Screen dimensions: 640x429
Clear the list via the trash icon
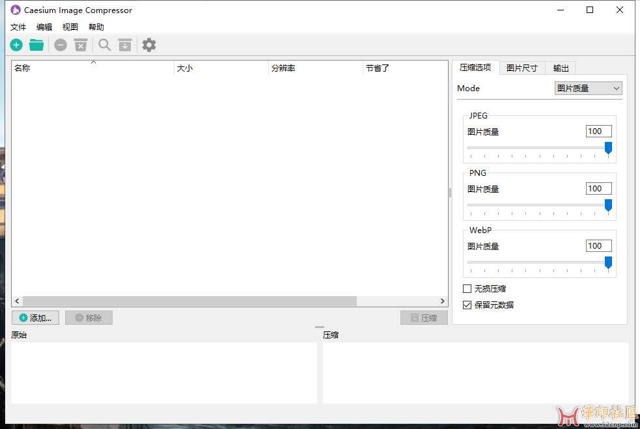coord(80,45)
